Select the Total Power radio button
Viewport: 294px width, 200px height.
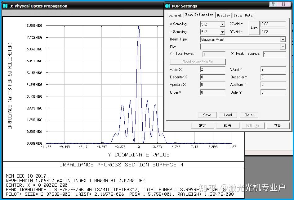click(172, 53)
